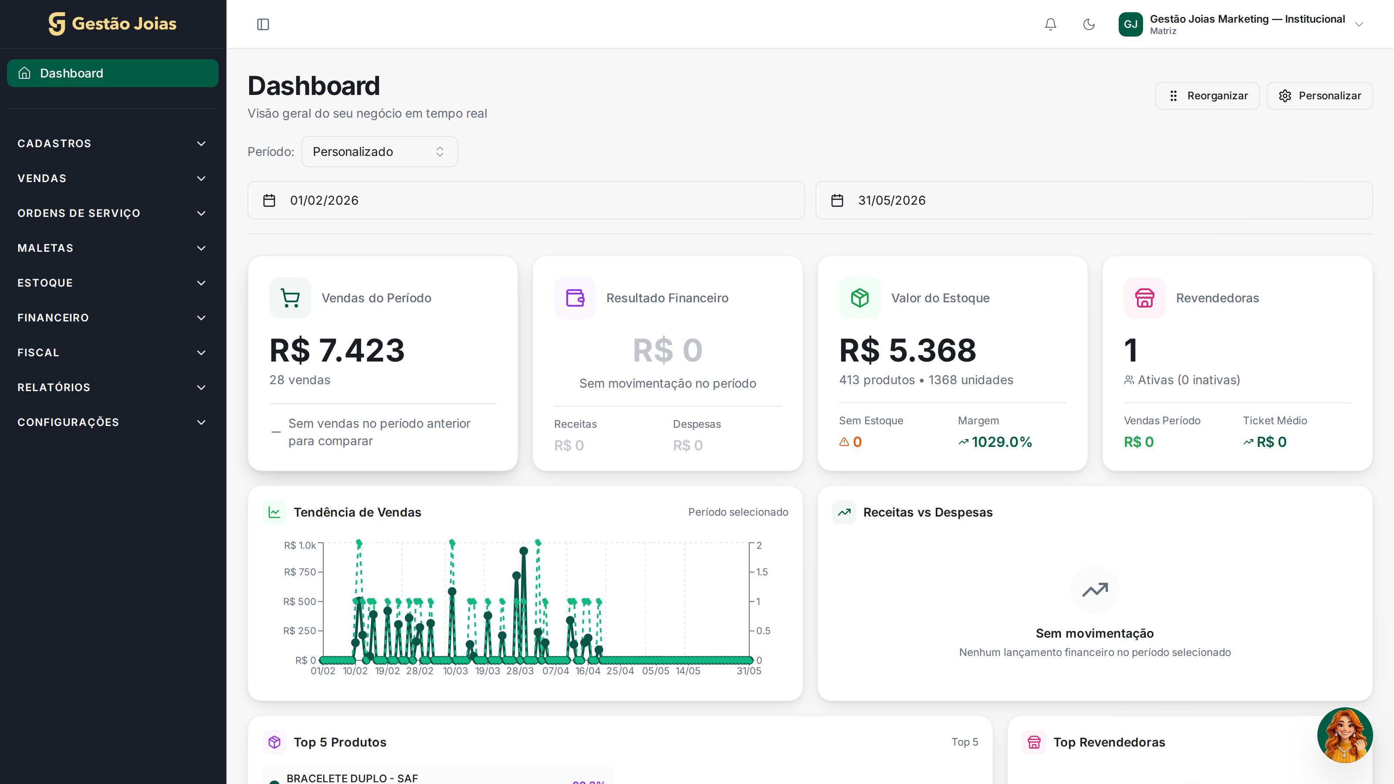Open the assistant avatar chat bubble
This screenshot has height=784, width=1394.
(1345, 735)
